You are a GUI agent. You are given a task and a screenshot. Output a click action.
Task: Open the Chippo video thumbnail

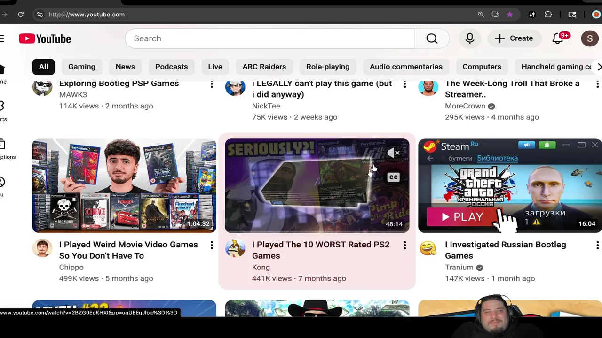[x=124, y=185]
